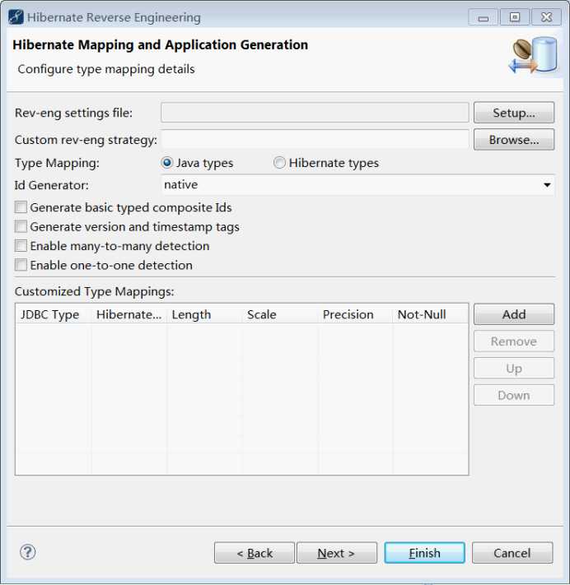This screenshot has height=585, width=570.
Task: Click the Length column header
Action: [204, 314]
